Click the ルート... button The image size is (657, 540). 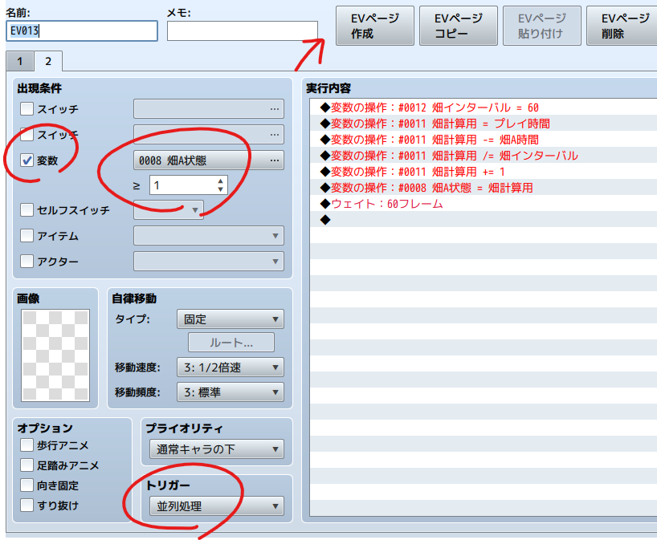click(x=231, y=343)
